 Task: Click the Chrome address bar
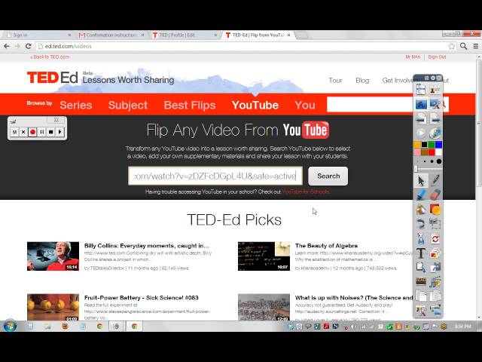239,46
